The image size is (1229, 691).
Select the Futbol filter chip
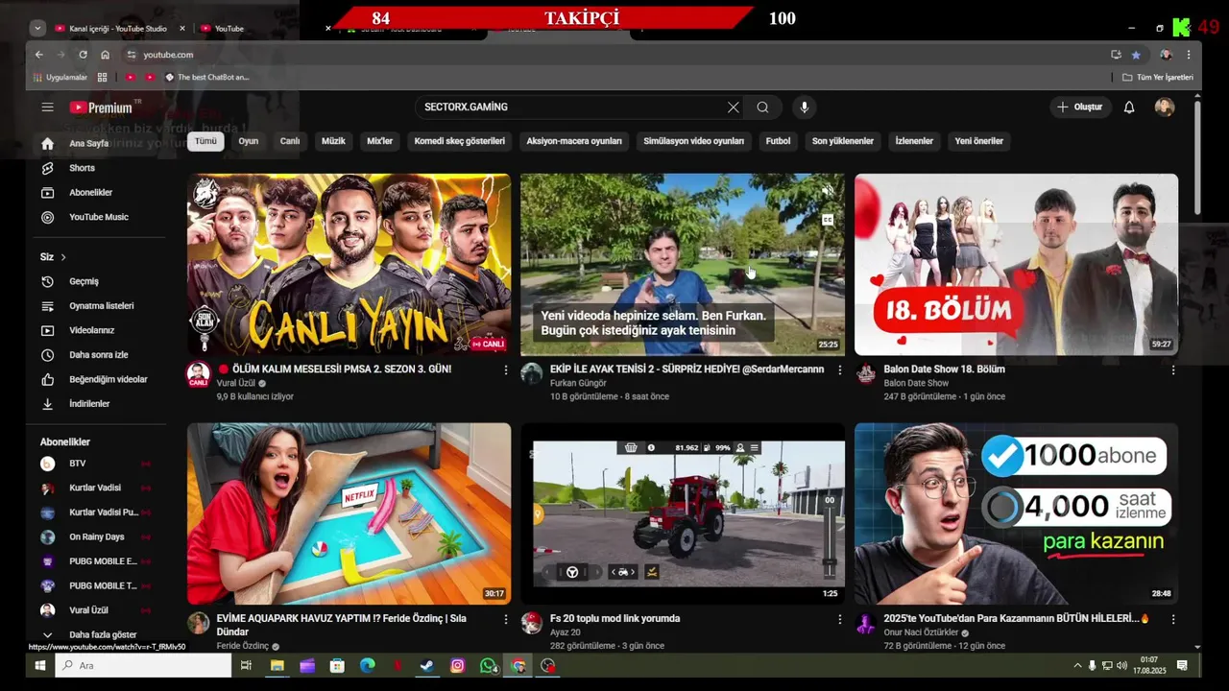click(779, 141)
